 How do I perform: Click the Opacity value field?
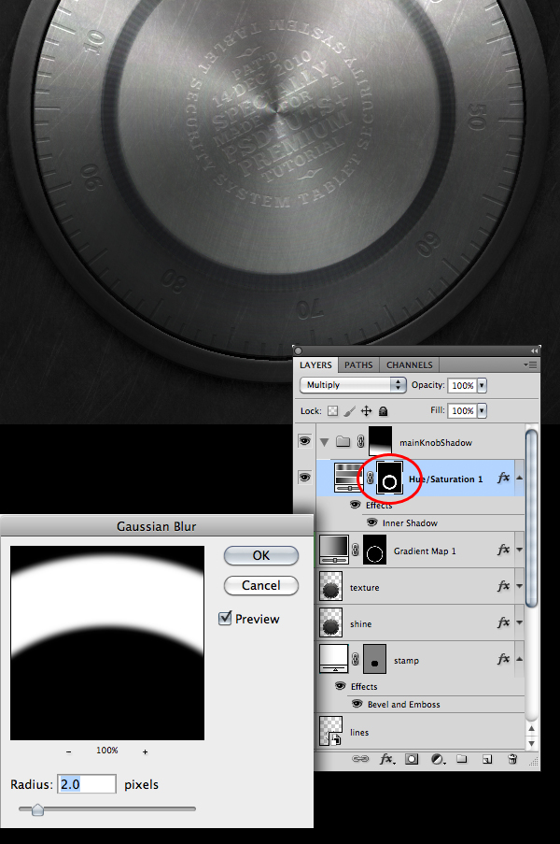(x=463, y=385)
